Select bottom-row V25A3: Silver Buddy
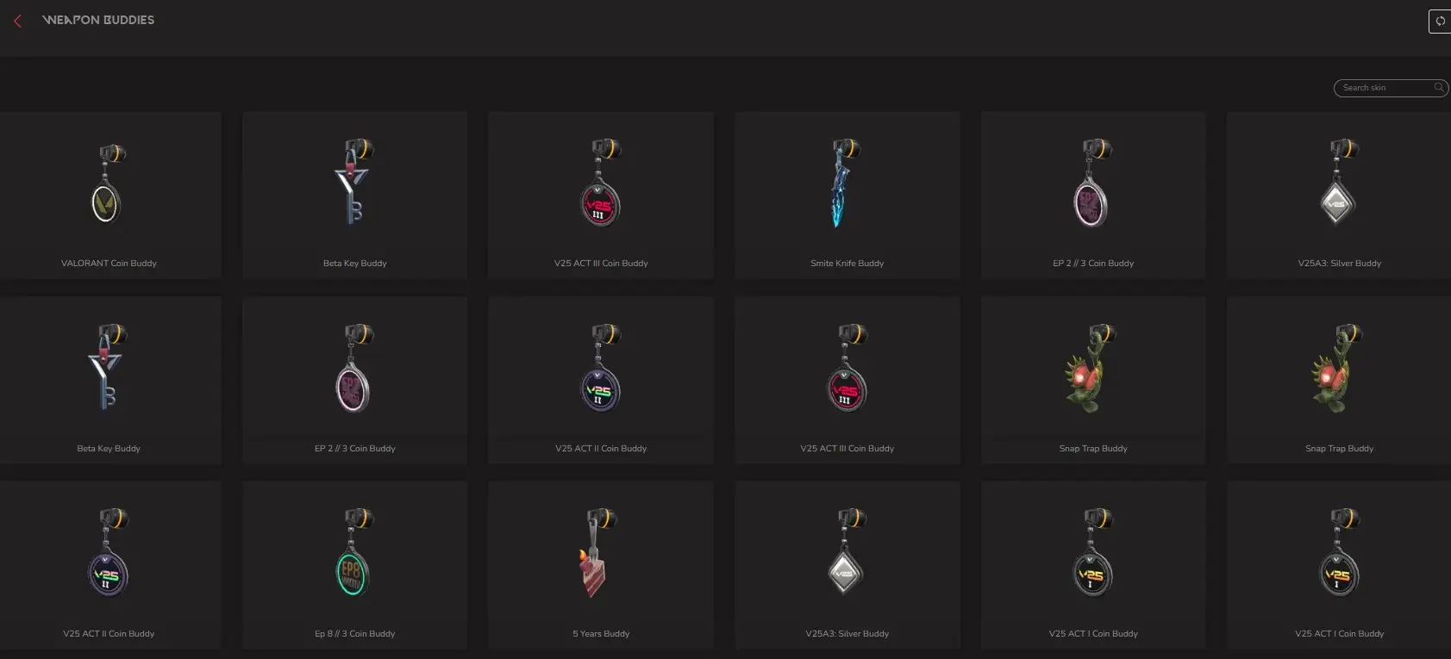 click(847, 565)
